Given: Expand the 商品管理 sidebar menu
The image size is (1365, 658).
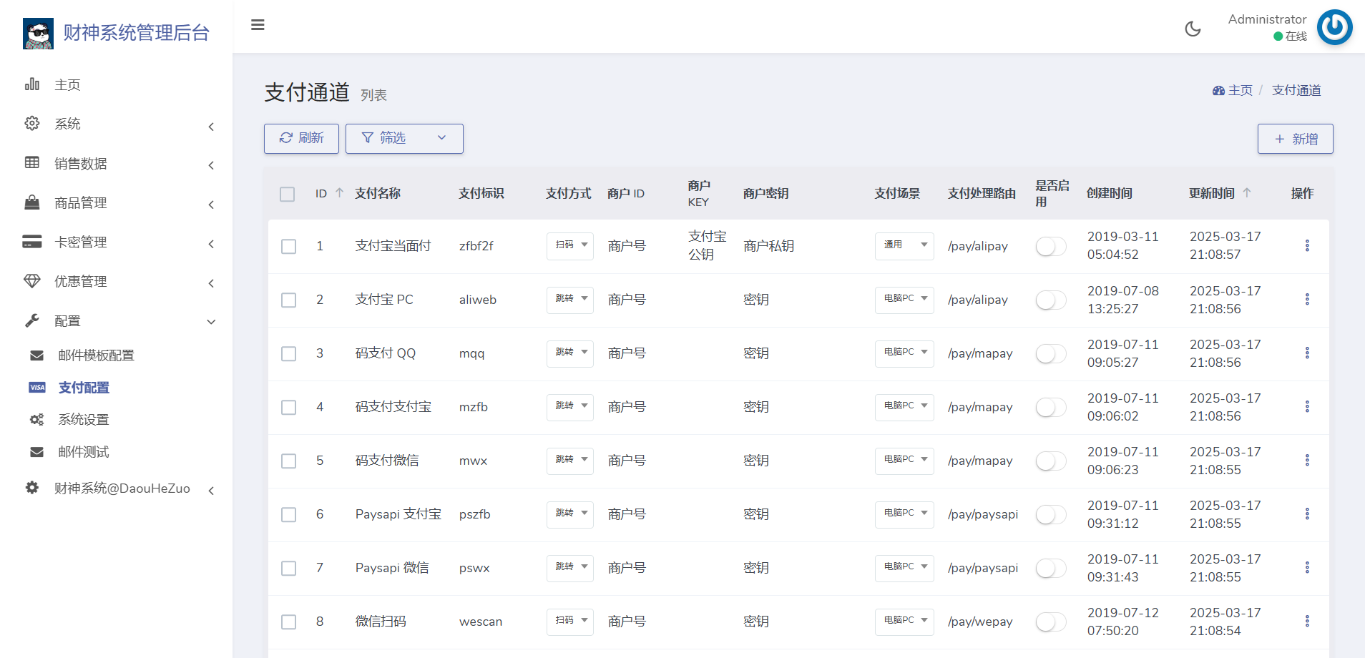Looking at the screenshot, I should pyautogui.click(x=118, y=203).
